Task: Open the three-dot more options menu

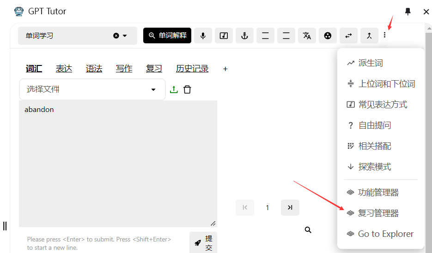Action: click(384, 35)
